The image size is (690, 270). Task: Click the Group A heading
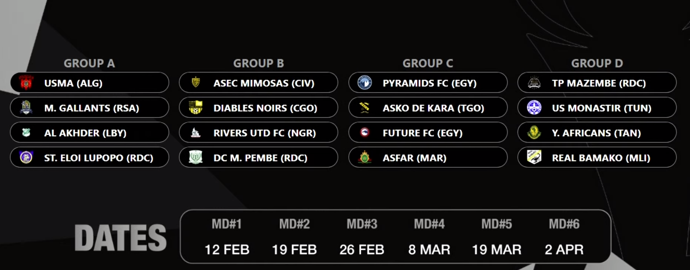point(89,63)
